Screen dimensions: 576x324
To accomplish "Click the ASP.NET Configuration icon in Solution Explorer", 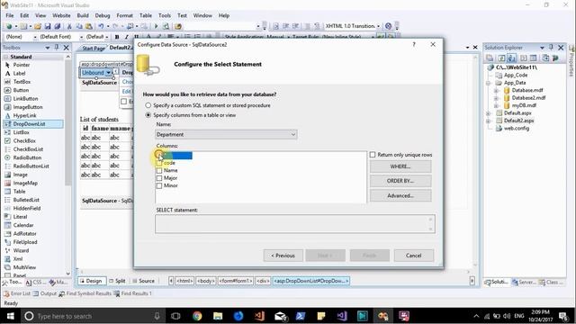I will pos(555,58).
